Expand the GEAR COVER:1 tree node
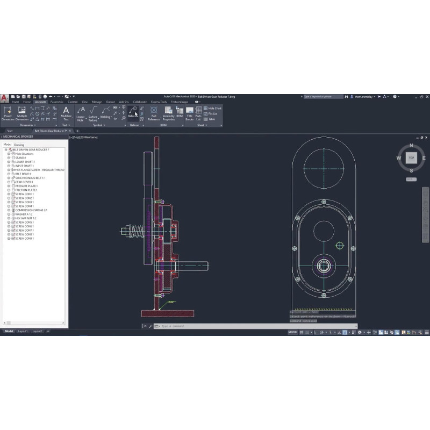The width and height of the screenshot is (430, 430). coord(9,182)
